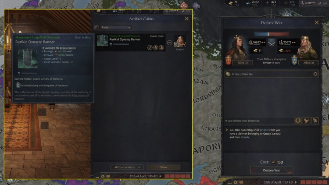Screen dimensions: 329x185
Task: Select the victory laurel wreath outcome icon
Action: (298, 121)
